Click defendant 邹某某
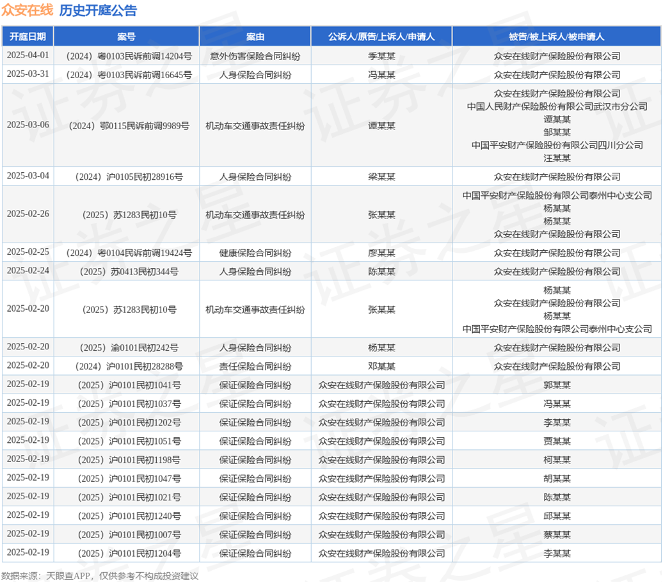Viewport: 663px width, 583px height. (x=557, y=132)
